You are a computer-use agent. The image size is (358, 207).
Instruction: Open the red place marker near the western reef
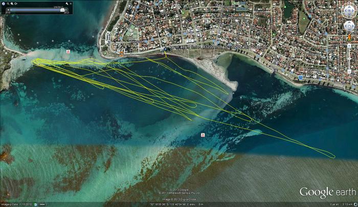pyautogui.click(x=69, y=52)
